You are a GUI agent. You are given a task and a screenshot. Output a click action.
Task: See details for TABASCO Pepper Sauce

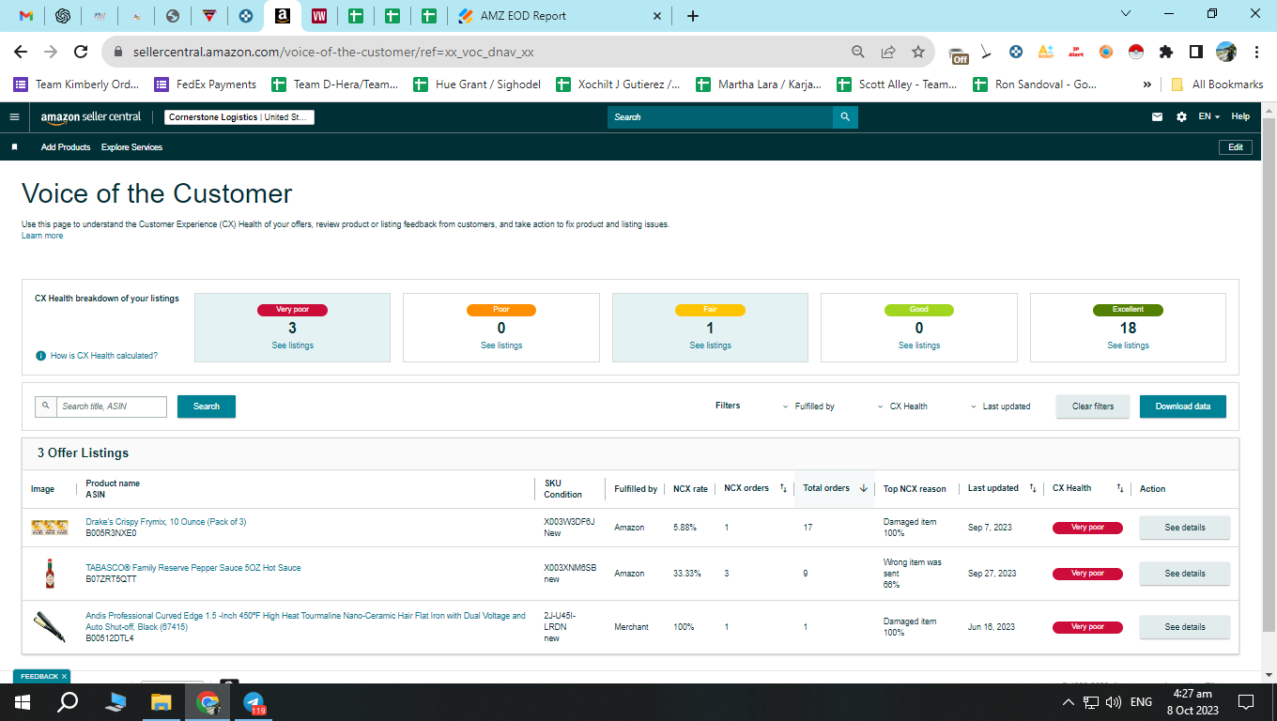pyautogui.click(x=1185, y=574)
